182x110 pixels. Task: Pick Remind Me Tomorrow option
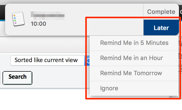pos(131,73)
